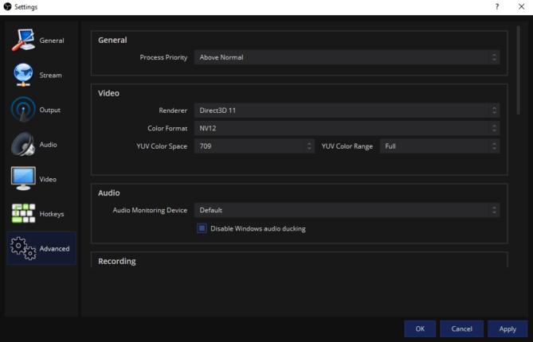The width and height of the screenshot is (533, 342).
Task: Open the Renderer dropdown
Action: pos(347,111)
